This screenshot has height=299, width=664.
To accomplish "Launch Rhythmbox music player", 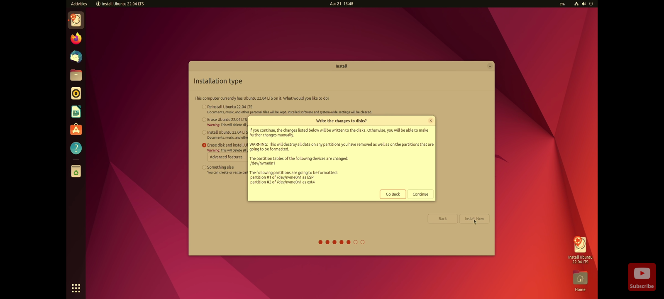I will coord(76,93).
